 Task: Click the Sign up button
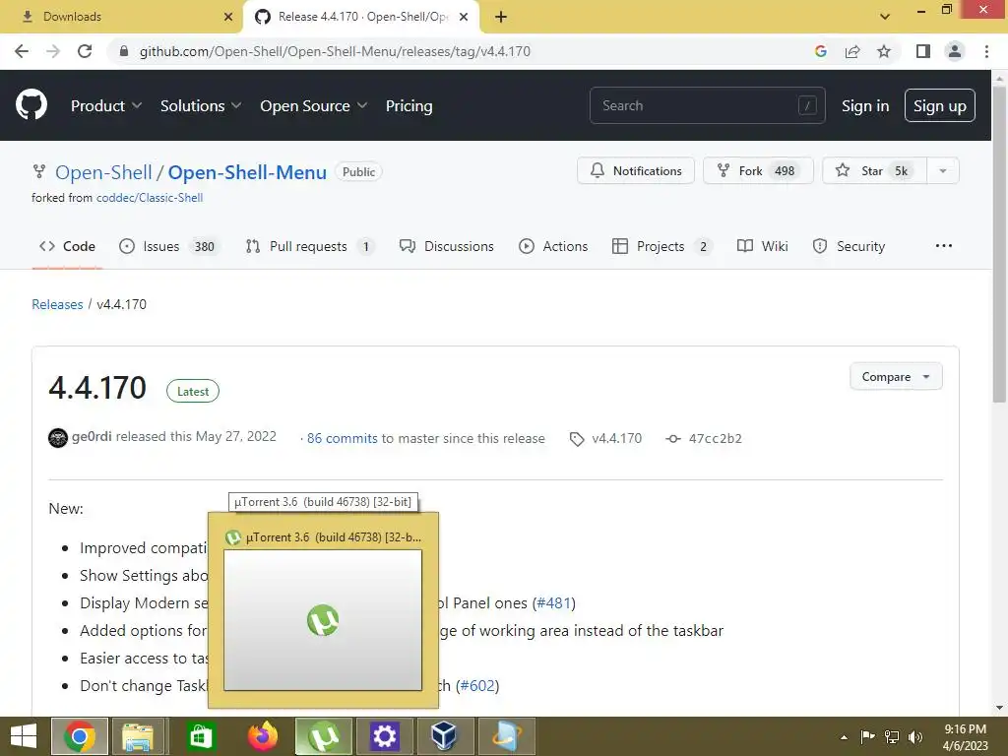[939, 105]
